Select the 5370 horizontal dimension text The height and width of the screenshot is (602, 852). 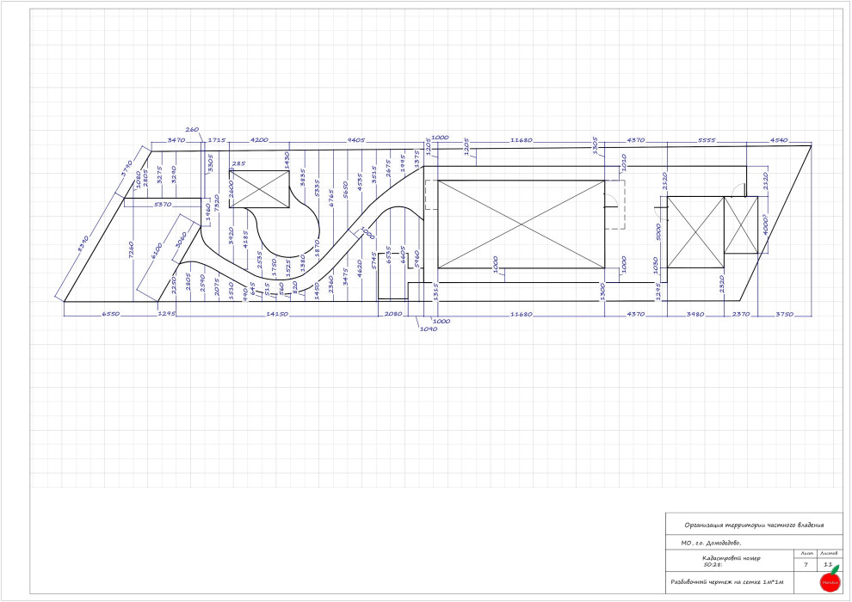(164, 205)
